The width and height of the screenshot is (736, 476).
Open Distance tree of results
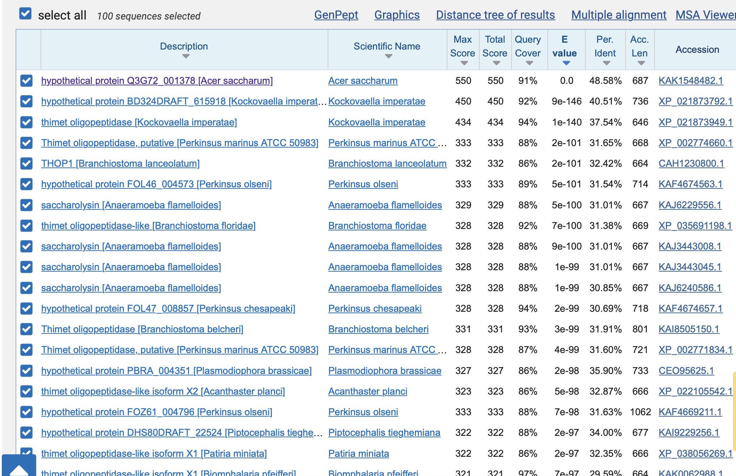[x=495, y=15]
